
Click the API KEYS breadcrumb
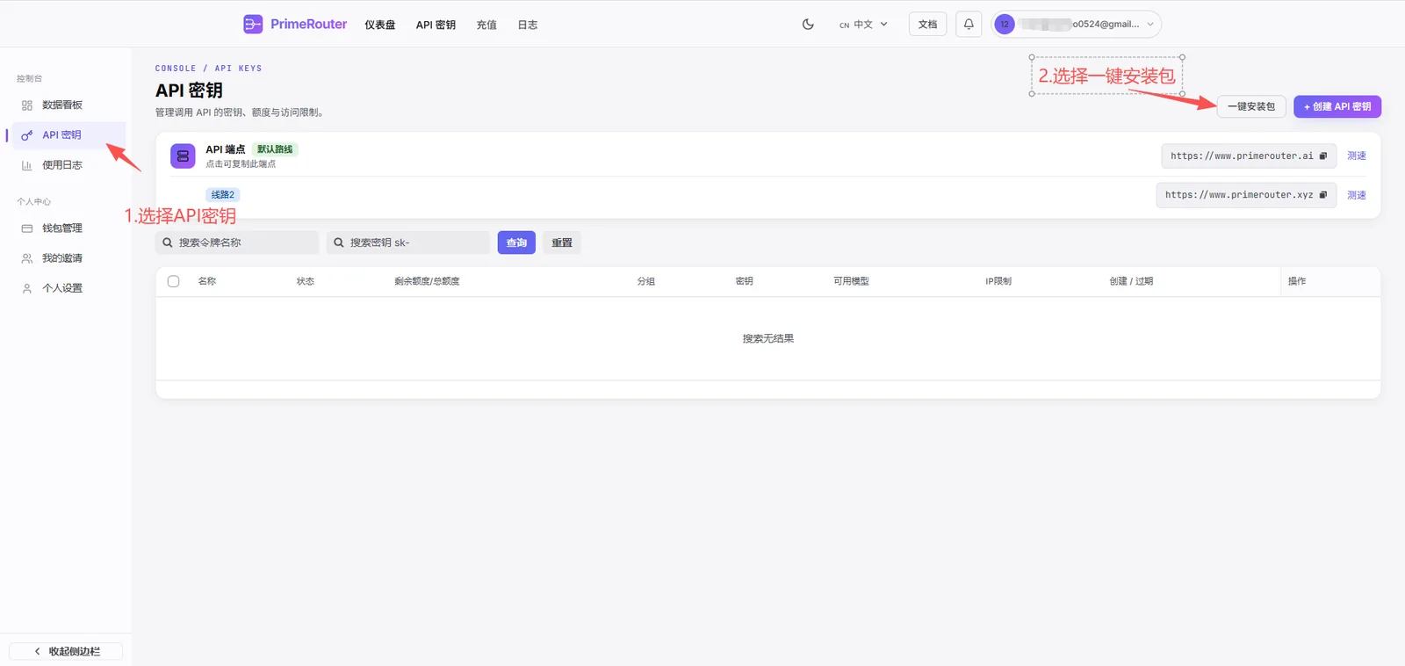pos(238,69)
